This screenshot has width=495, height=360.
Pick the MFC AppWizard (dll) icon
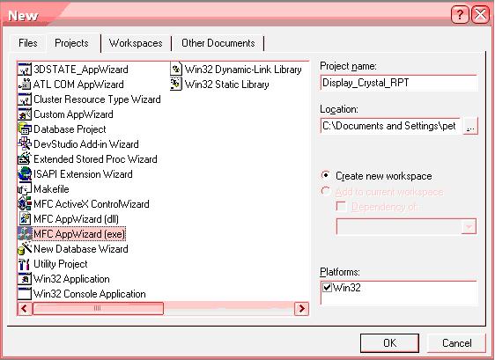tap(25, 218)
